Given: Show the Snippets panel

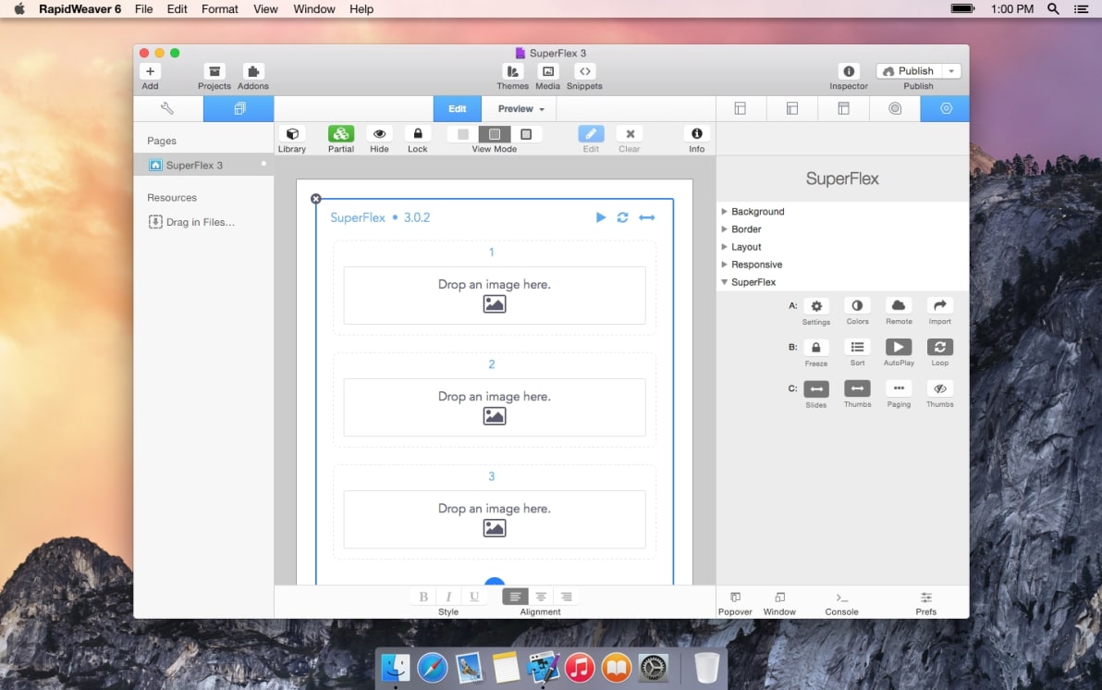Looking at the screenshot, I should (584, 72).
